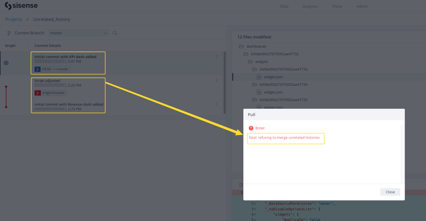The width and height of the screenshot is (426, 221).
Task: Click the fatal unrelated histories error message
Action: click(x=284, y=137)
